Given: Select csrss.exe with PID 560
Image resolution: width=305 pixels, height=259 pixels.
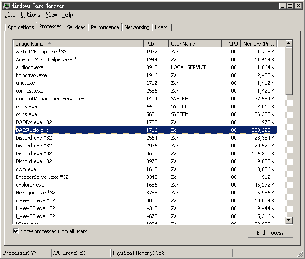Looking at the screenshot, I should point(146,114).
